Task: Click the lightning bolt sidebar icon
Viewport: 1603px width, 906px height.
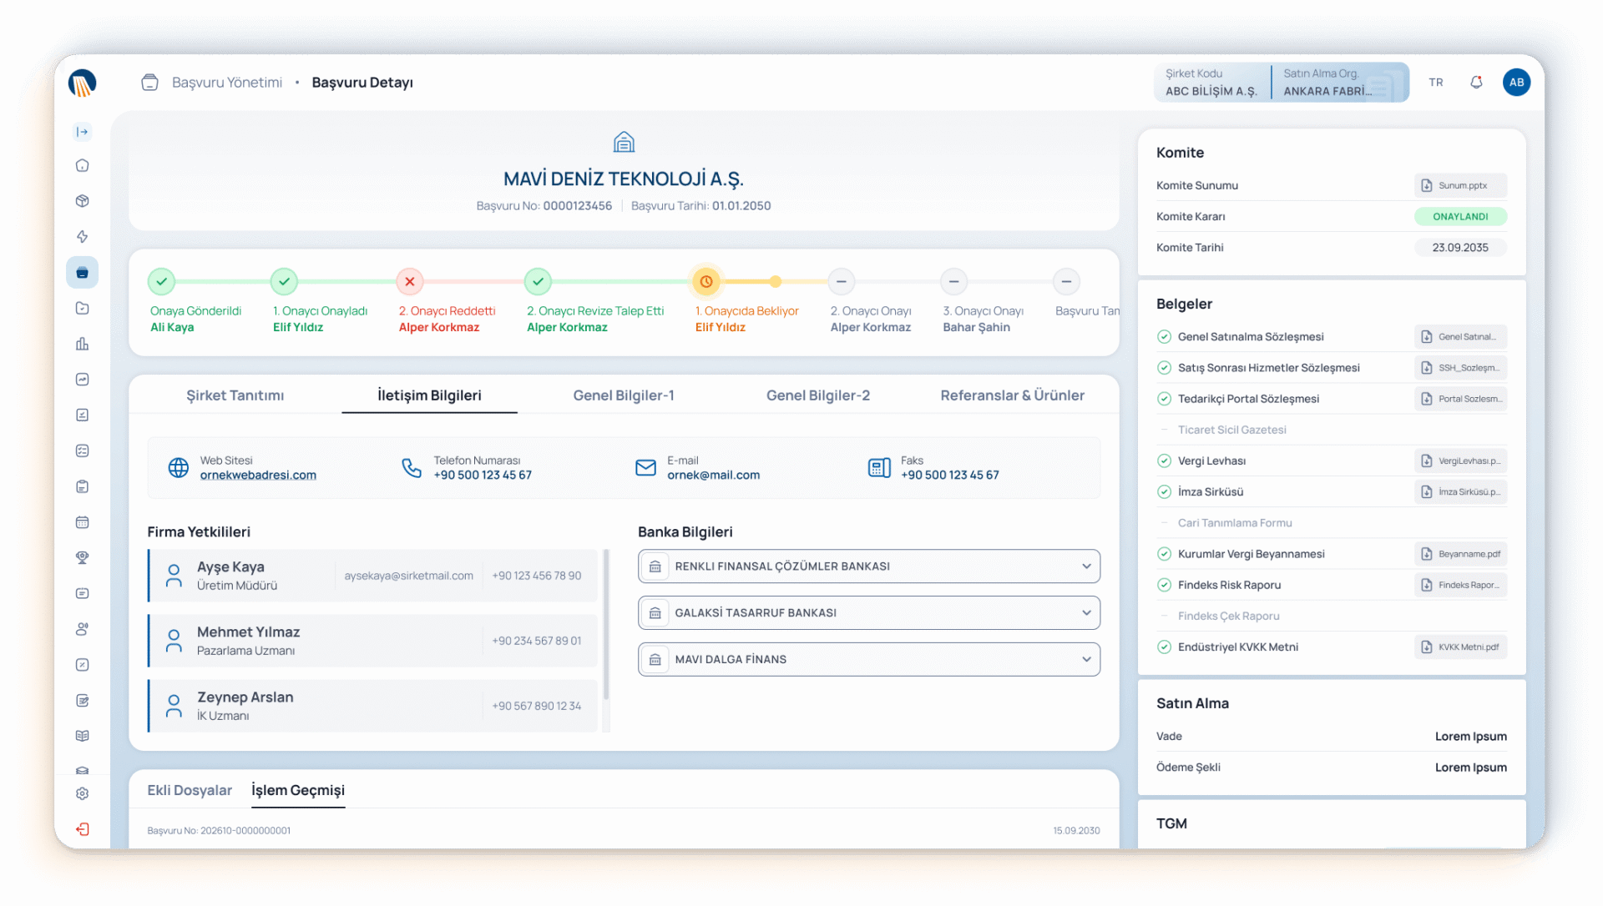Action: tap(82, 237)
